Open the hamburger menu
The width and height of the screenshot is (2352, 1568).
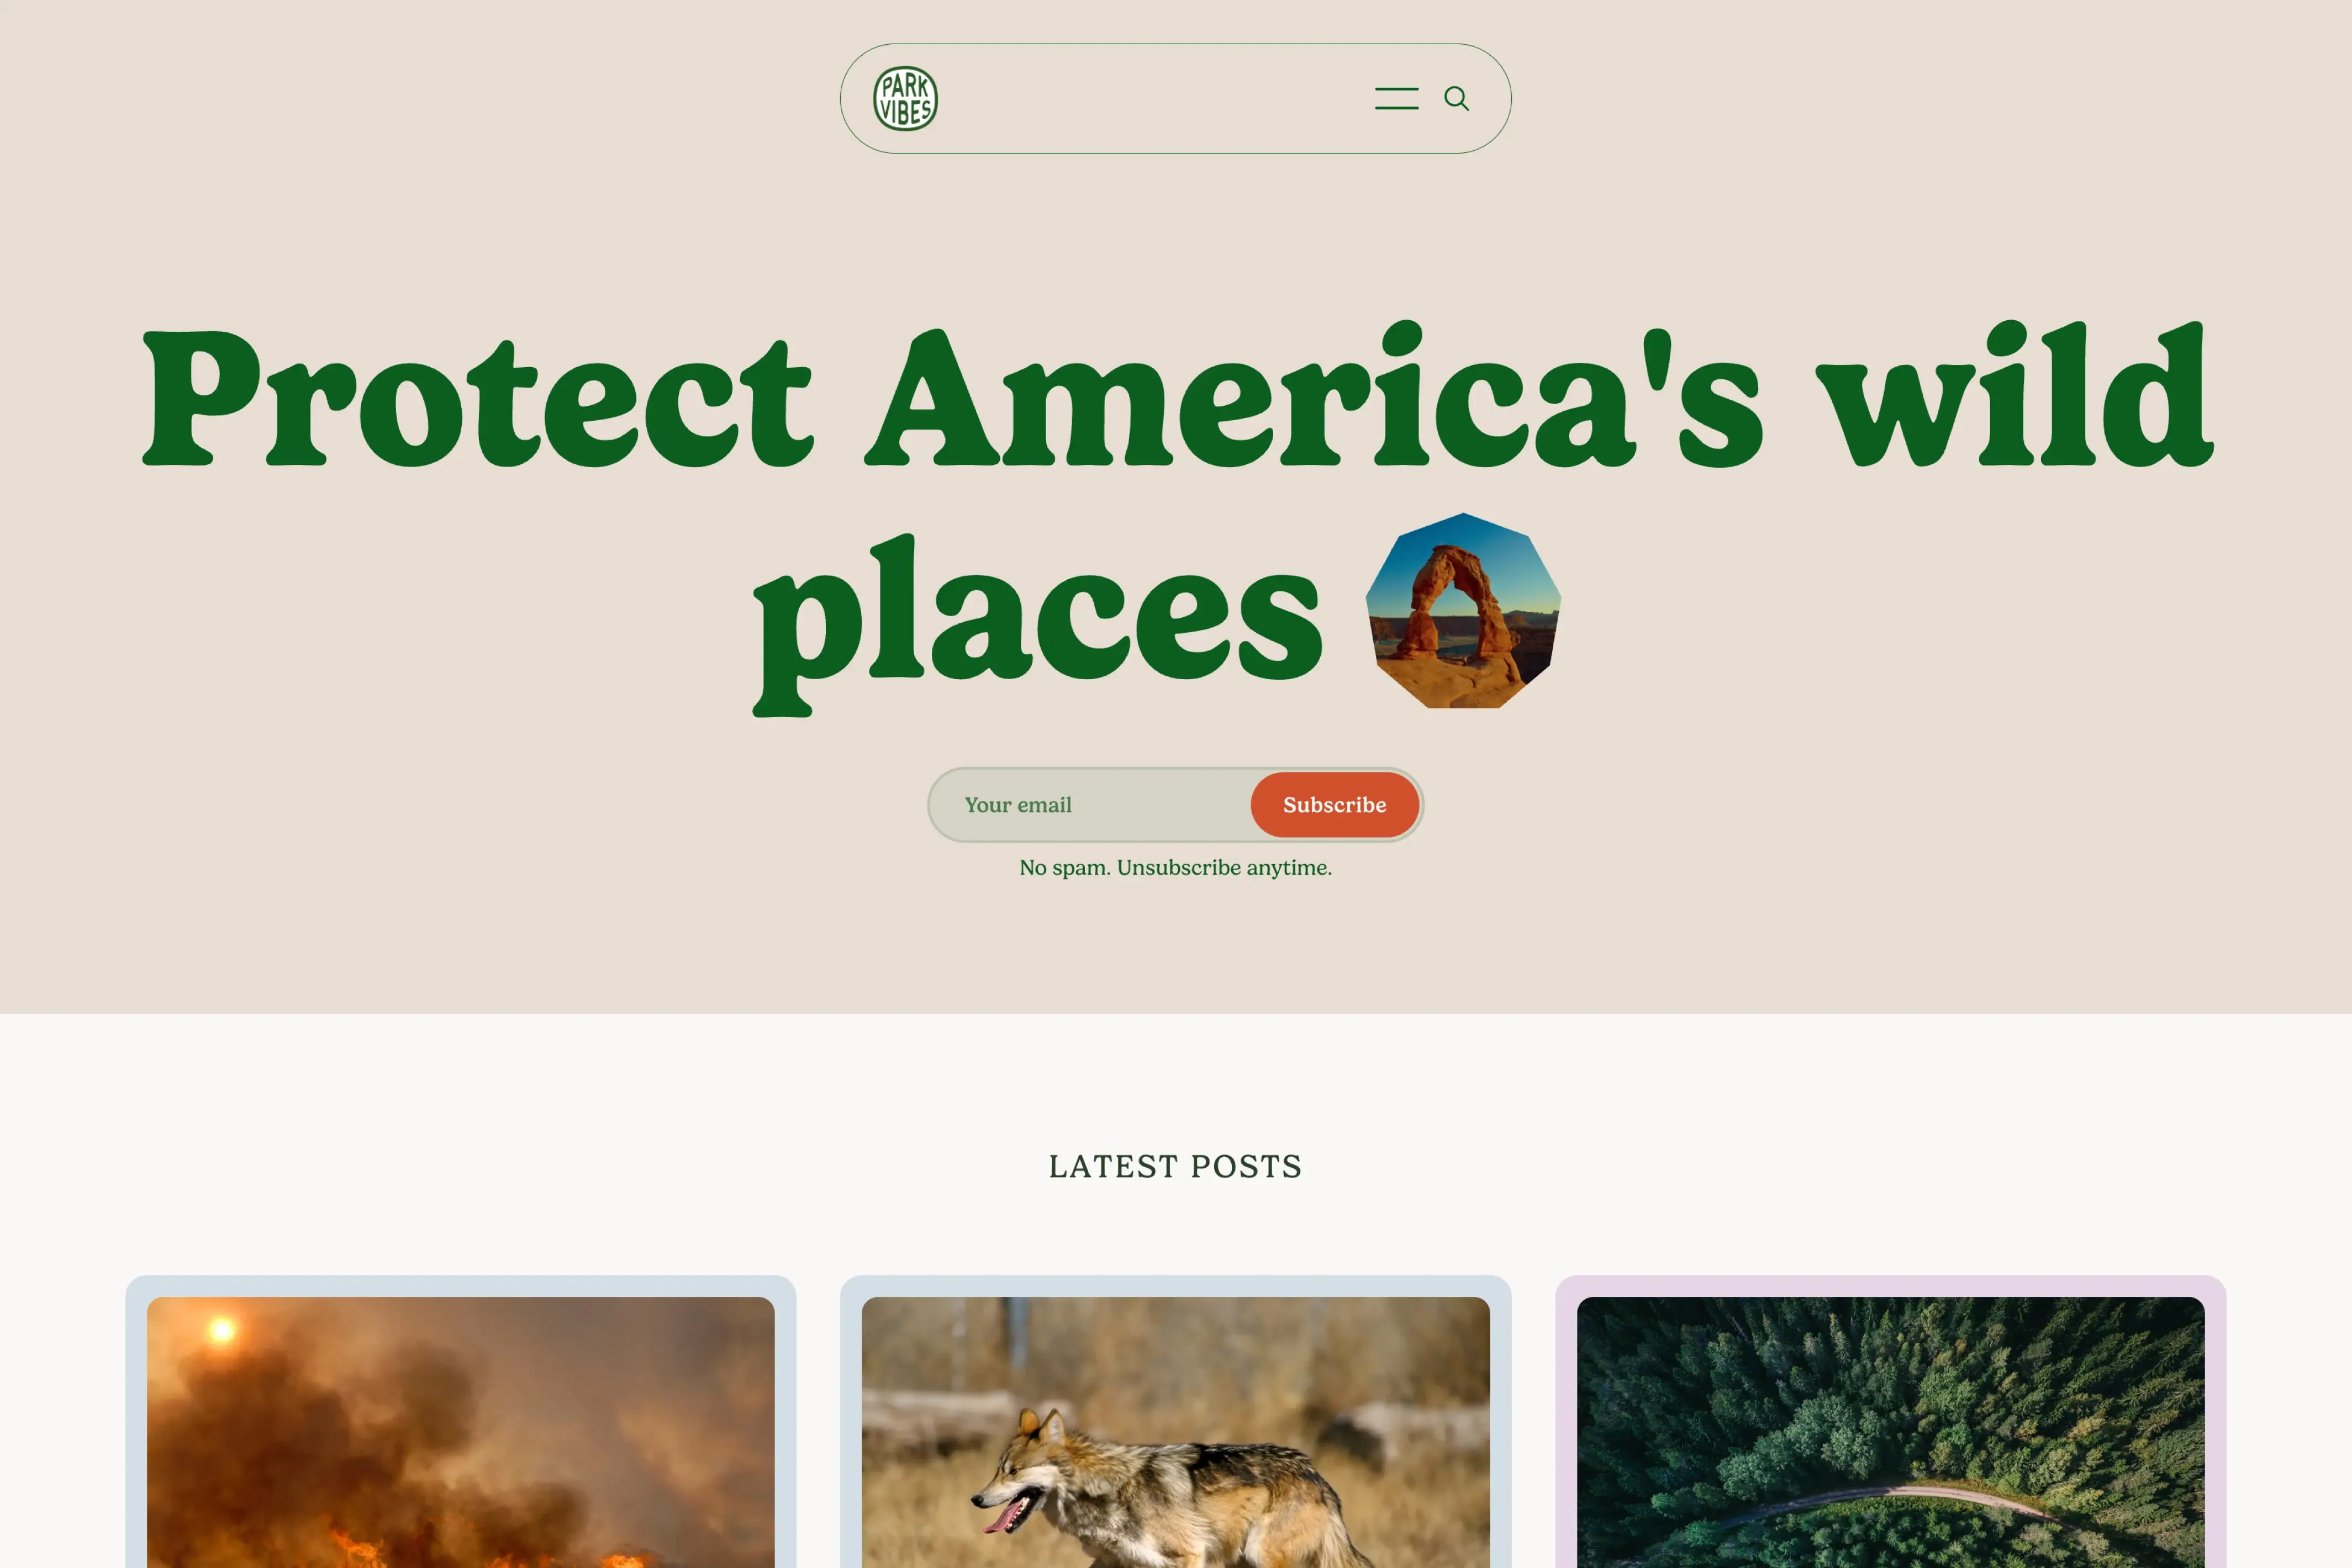(x=1396, y=98)
